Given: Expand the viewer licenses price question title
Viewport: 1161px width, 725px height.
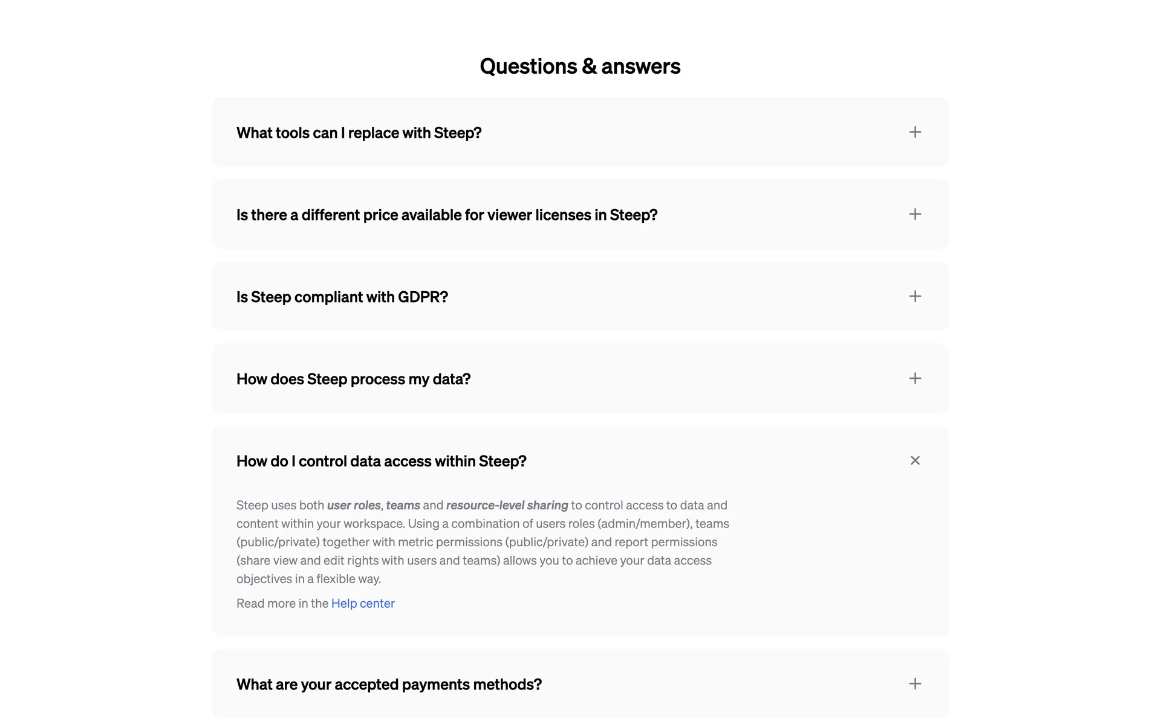Looking at the screenshot, I should [446, 215].
